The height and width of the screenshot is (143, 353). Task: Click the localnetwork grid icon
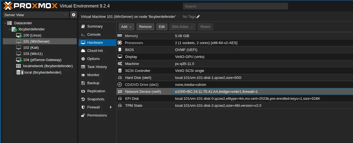(19, 66)
